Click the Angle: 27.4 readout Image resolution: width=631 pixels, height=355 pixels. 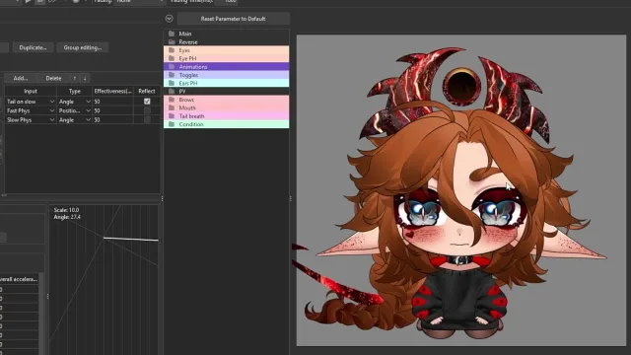pyautogui.click(x=67, y=217)
